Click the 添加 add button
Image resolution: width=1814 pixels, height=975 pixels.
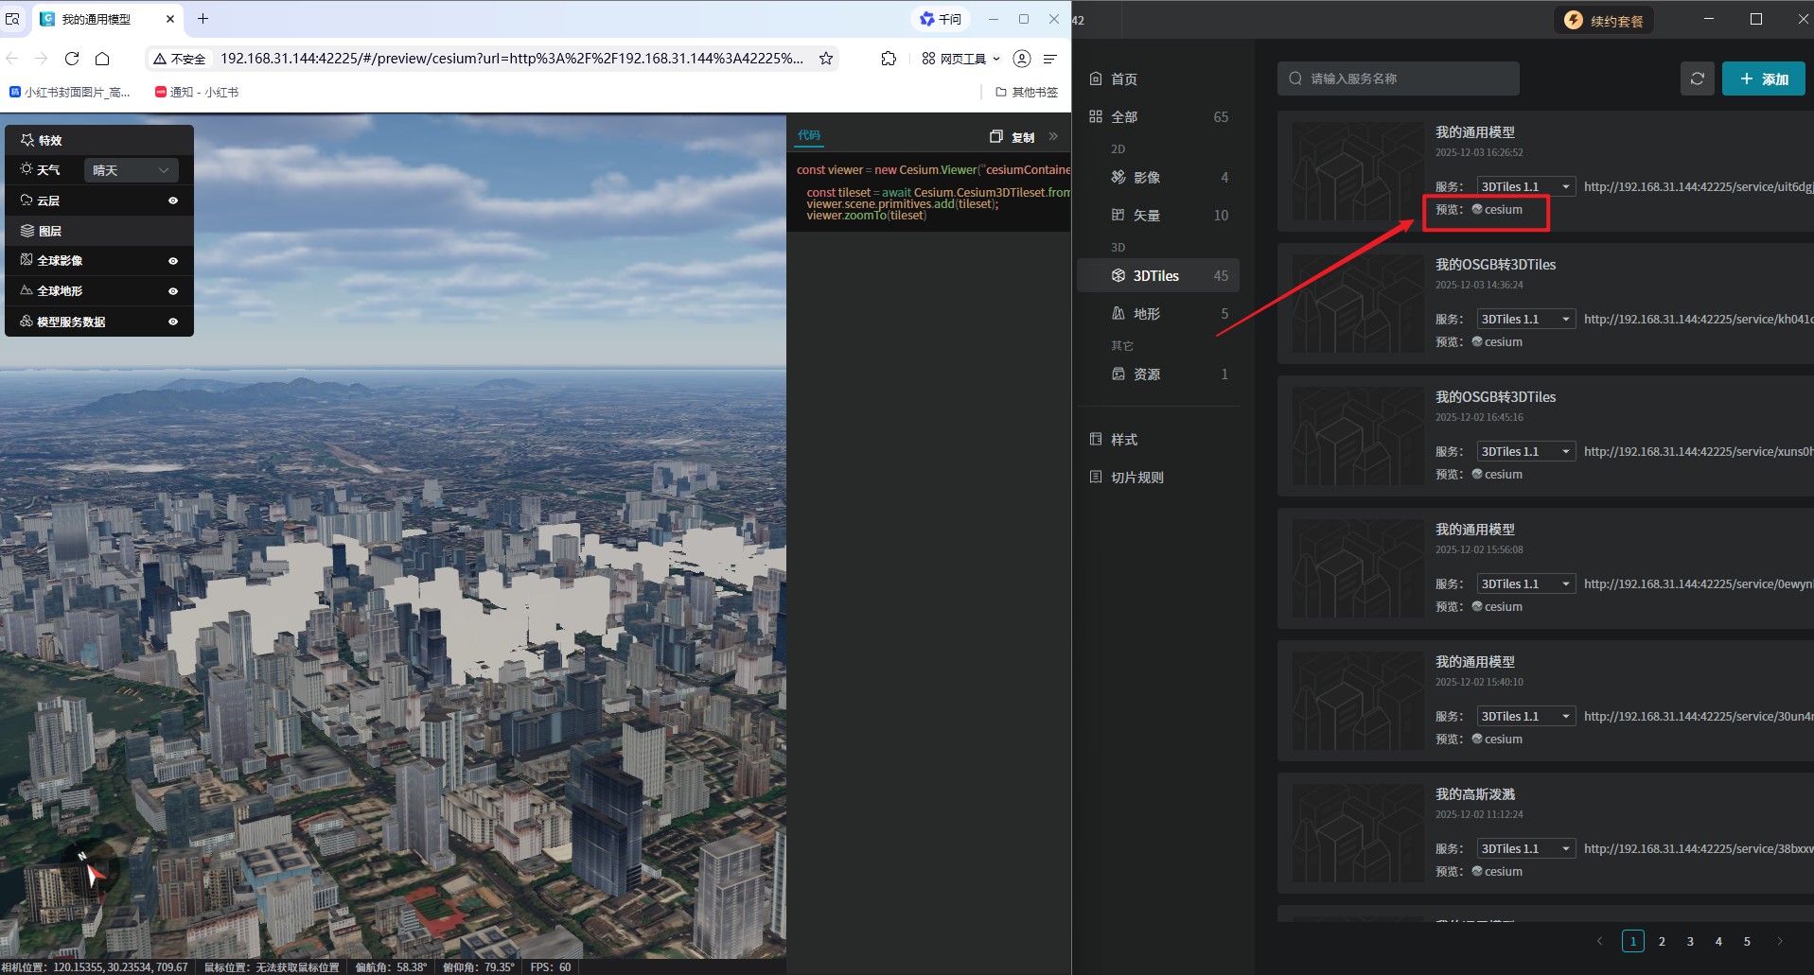point(1763,78)
